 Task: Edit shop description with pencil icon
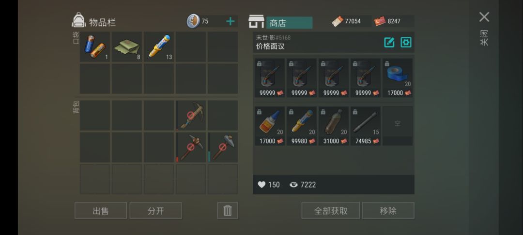point(389,42)
